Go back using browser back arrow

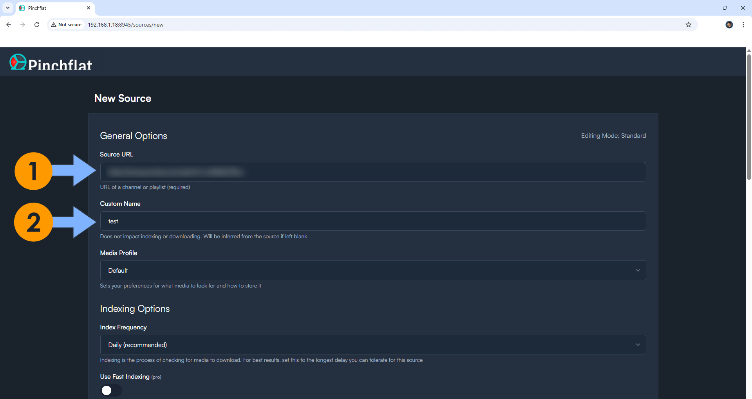click(x=9, y=25)
